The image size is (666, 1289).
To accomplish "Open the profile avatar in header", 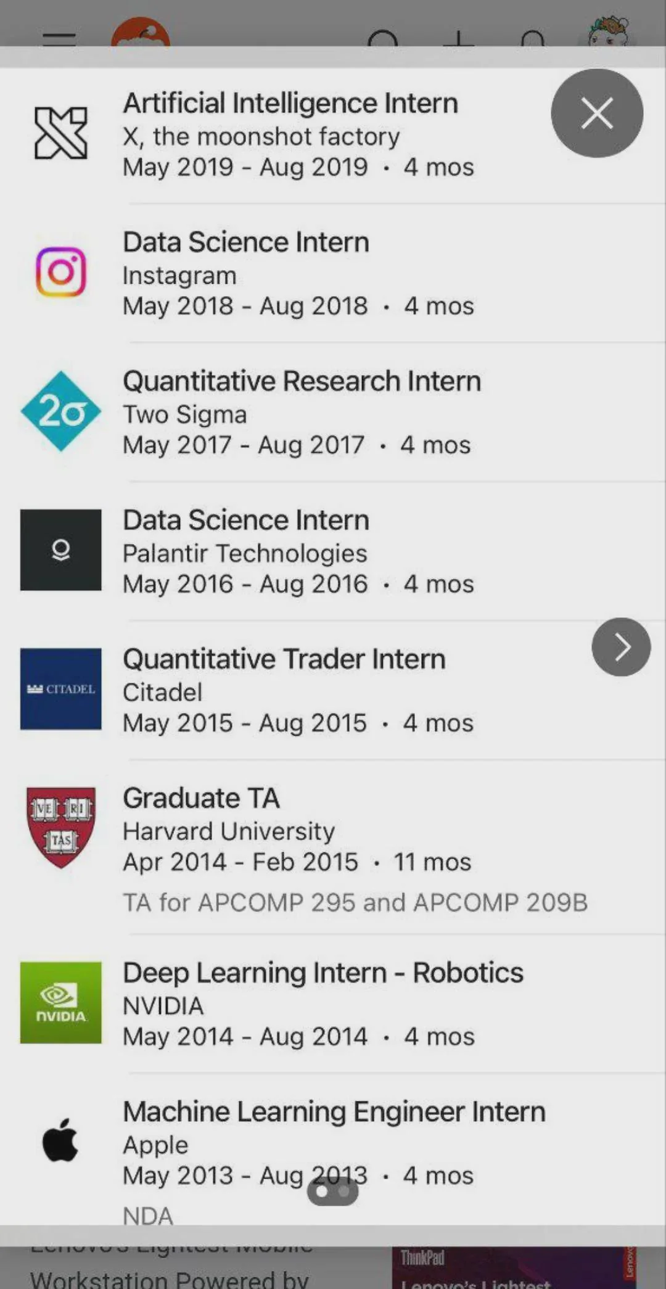I will pyautogui.click(x=607, y=34).
